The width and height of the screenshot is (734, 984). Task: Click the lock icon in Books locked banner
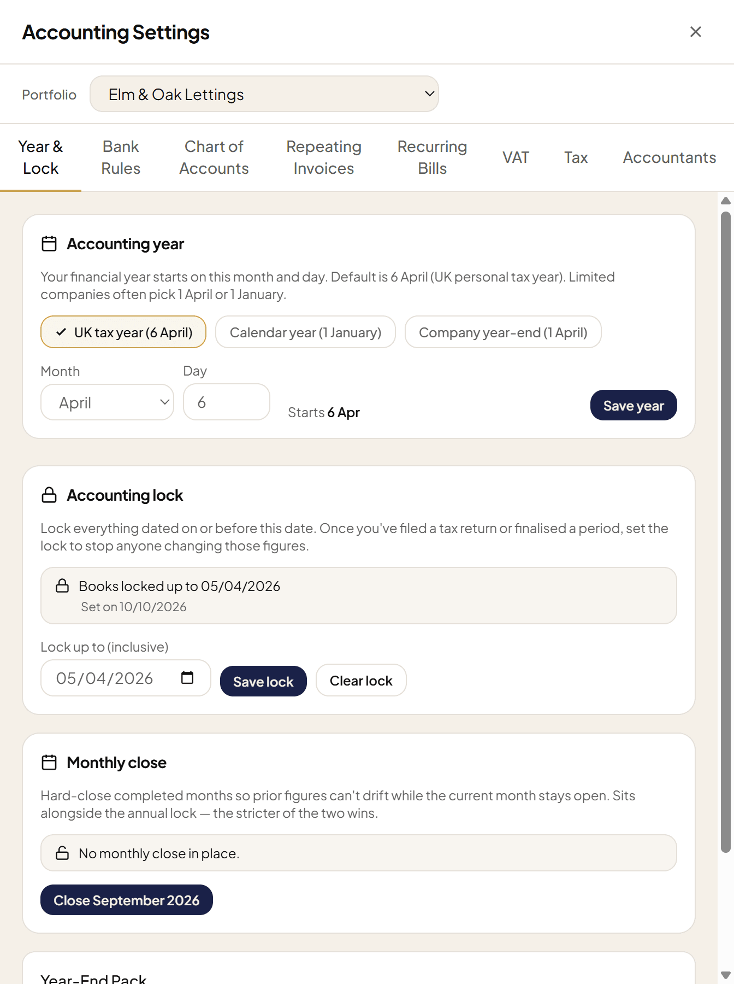pos(62,586)
